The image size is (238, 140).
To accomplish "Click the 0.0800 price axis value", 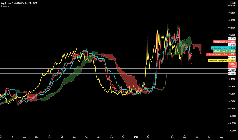I will coord(232,87).
